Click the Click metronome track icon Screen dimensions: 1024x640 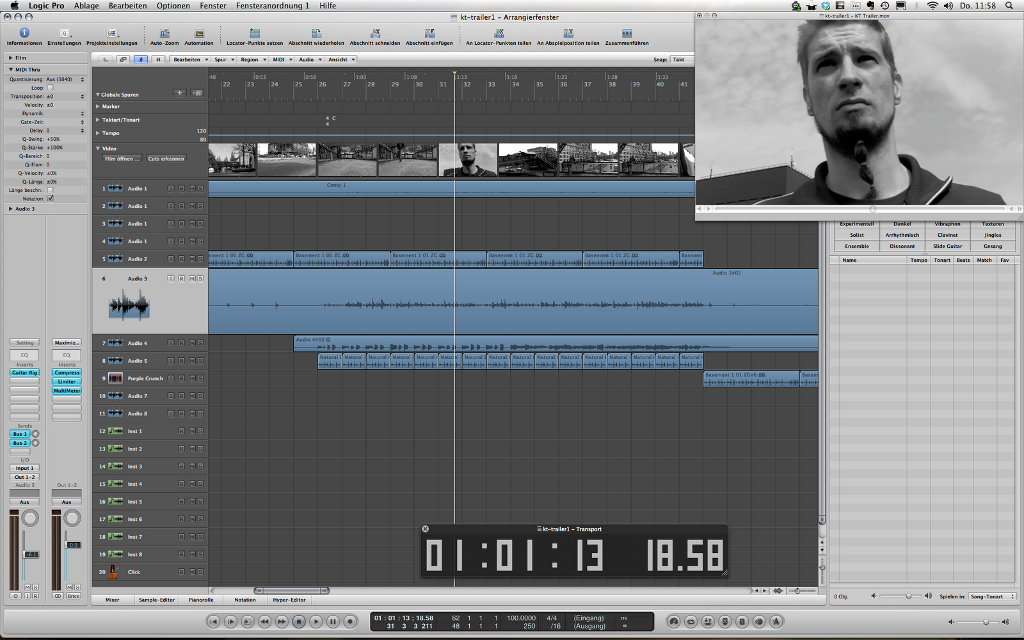113,572
